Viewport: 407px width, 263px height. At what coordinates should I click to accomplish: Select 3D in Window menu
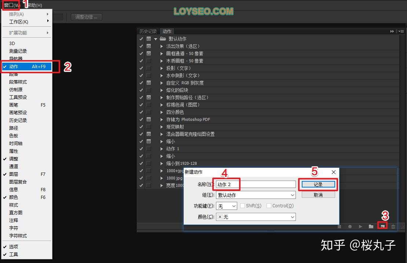(x=26, y=43)
